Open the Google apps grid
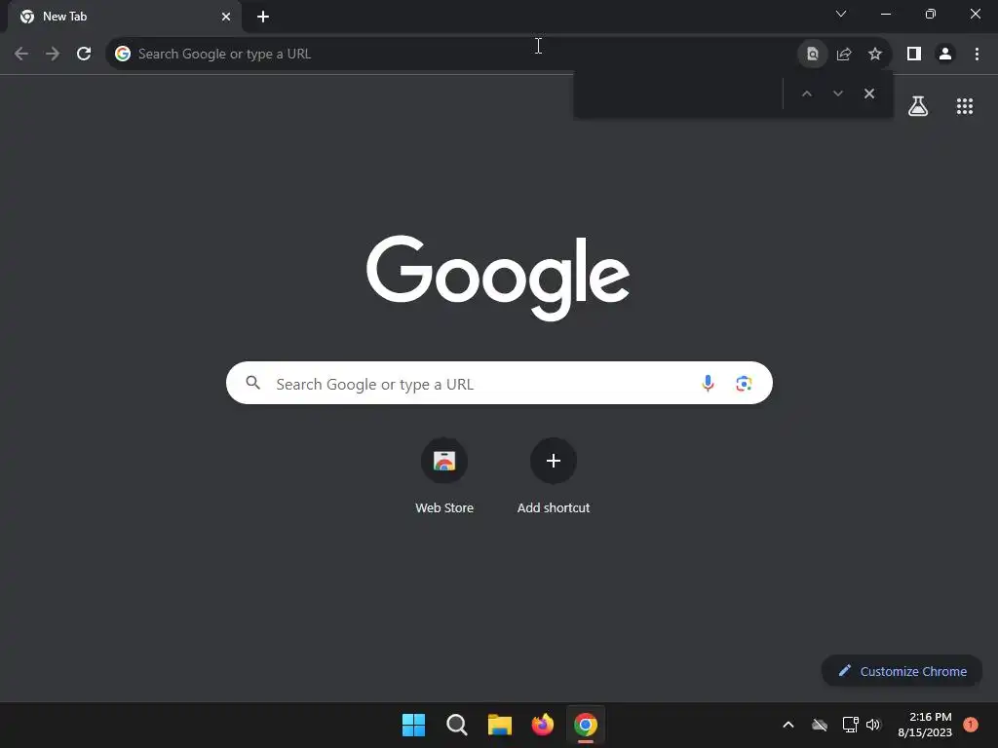The image size is (998, 748). (x=964, y=105)
